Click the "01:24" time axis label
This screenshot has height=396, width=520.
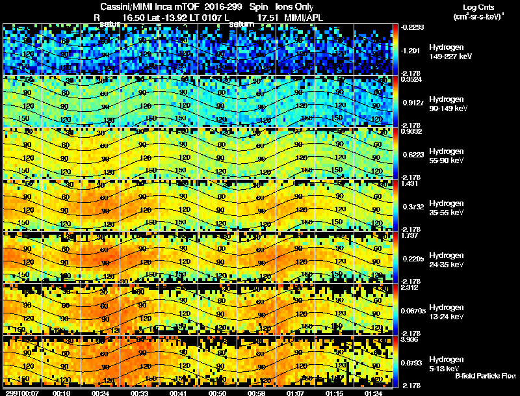coord(372,393)
